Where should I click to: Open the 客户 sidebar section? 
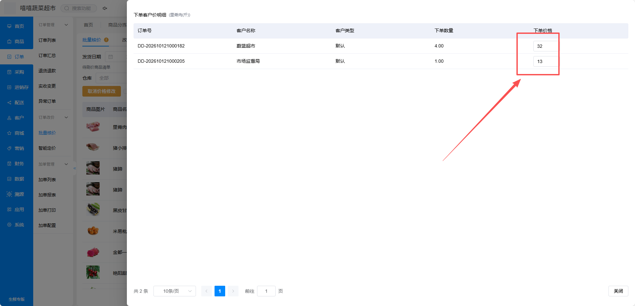point(16,118)
